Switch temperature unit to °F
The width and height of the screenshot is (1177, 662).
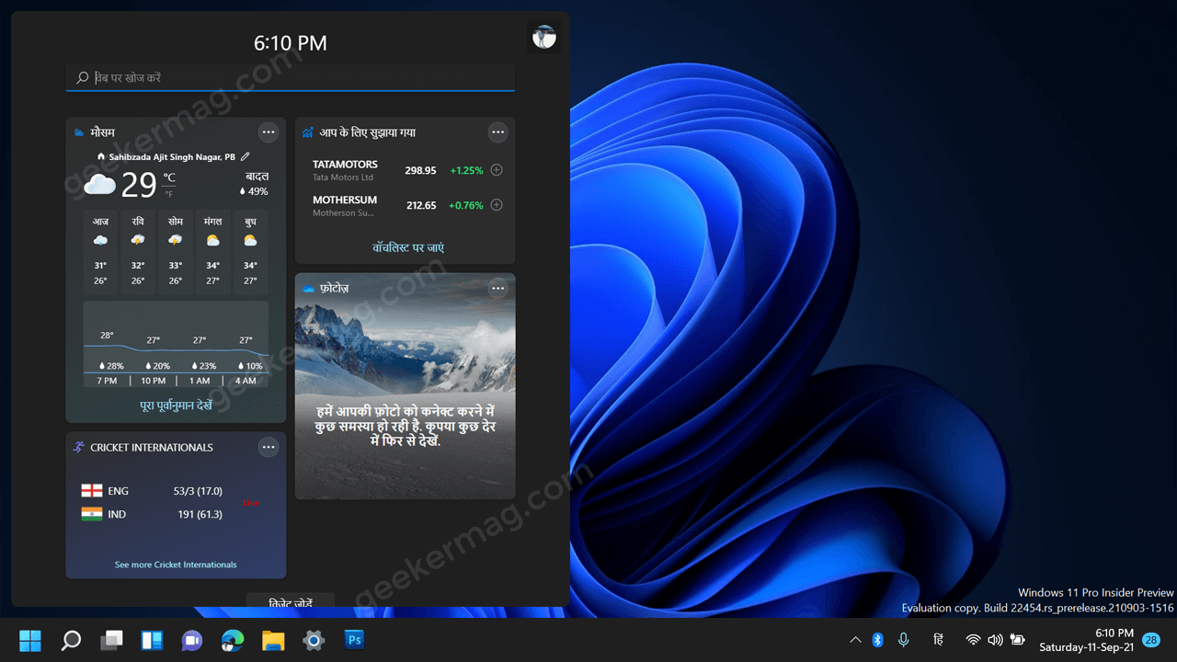pyautogui.click(x=169, y=194)
